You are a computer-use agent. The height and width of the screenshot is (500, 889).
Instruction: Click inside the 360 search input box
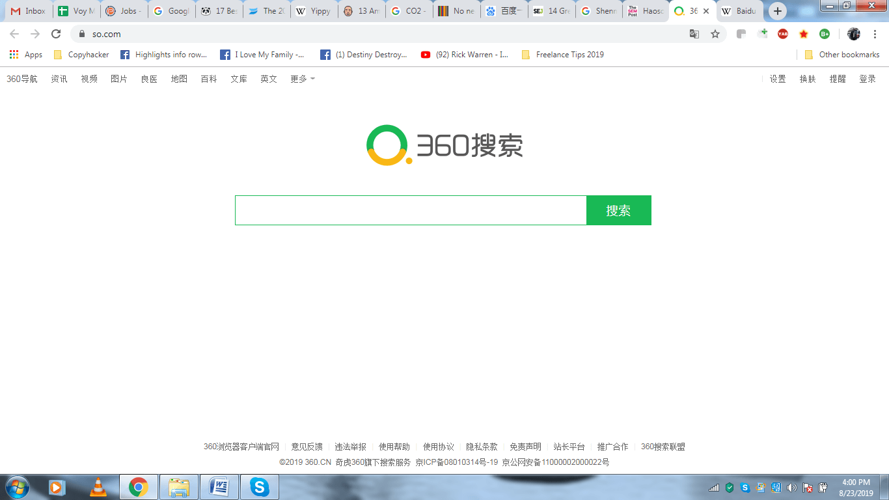click(411, 210)
